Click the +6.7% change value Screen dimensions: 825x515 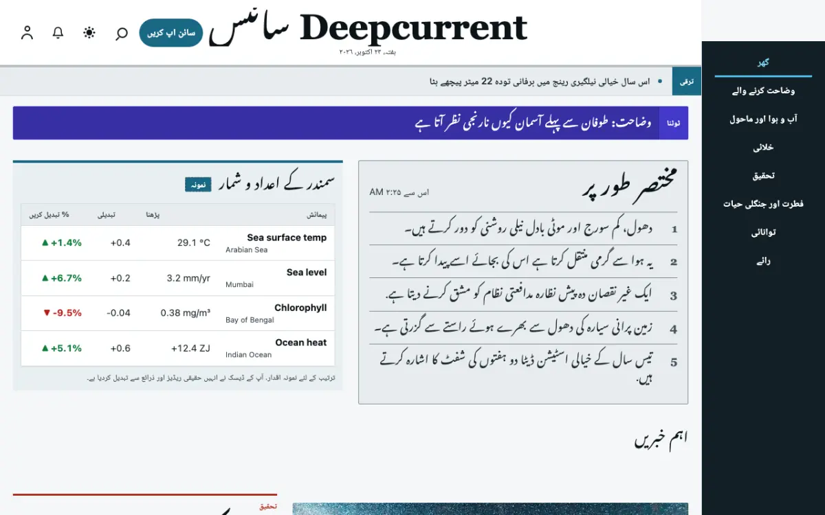click(x=62, y=277)
